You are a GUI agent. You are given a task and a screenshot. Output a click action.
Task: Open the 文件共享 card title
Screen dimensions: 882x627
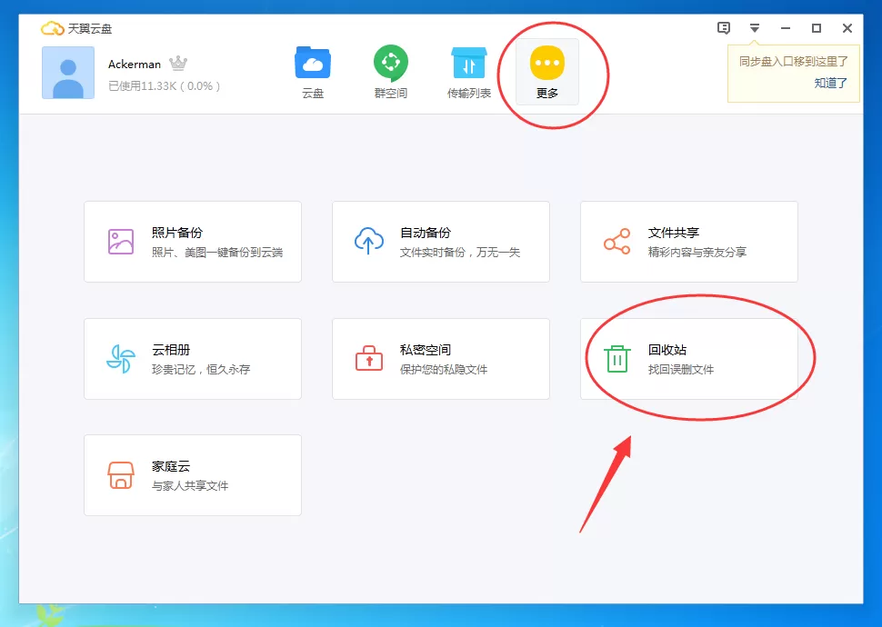tap(673, 233)
